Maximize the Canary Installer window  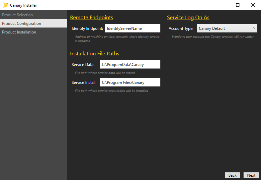[x=238, y=5]
